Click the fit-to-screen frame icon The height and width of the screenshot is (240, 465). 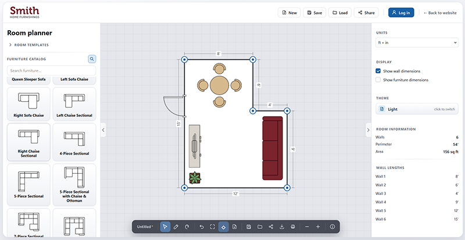pyautogui.click(x=212, y=227)
